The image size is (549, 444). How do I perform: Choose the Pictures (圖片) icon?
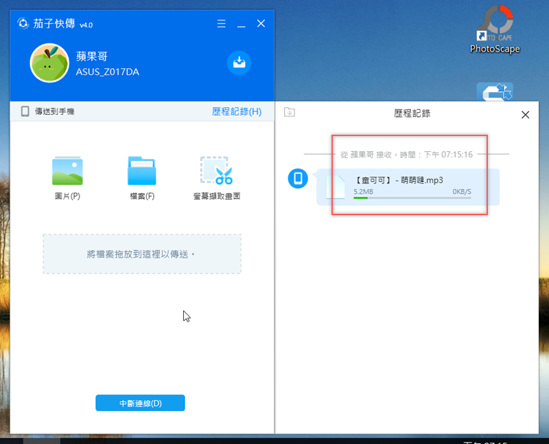pyautogui.click(x=67, y=171)
